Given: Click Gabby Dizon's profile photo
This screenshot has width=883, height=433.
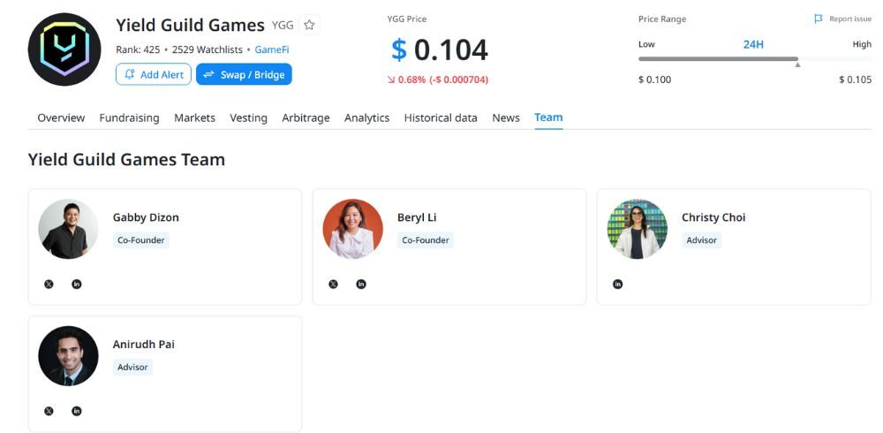Looking at the screenshot, I should click(x=68, y=229).
